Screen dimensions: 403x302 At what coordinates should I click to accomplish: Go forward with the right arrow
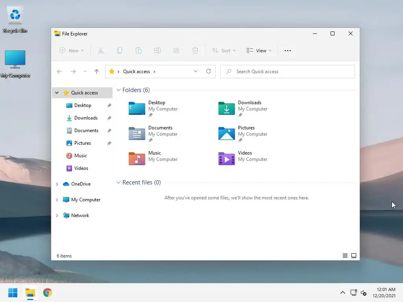click(73, 72)
